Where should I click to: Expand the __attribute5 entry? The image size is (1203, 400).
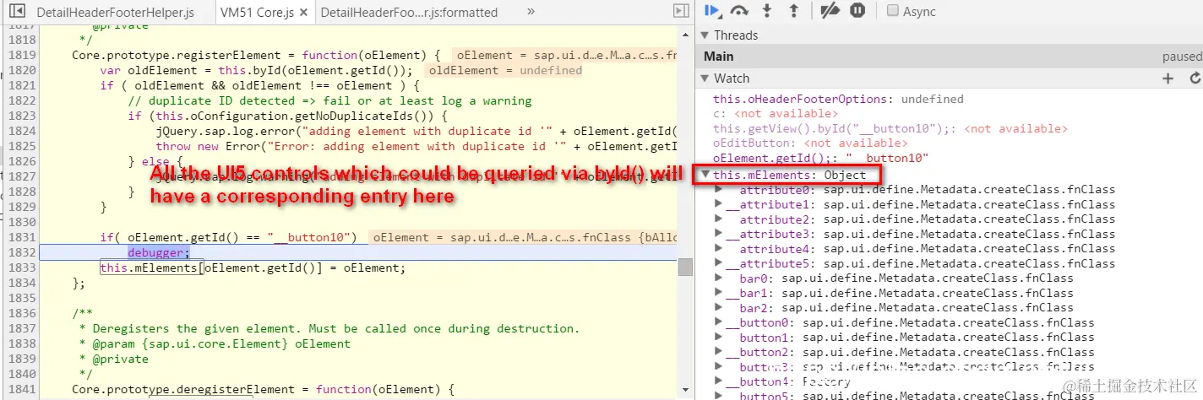click(718, 263)
